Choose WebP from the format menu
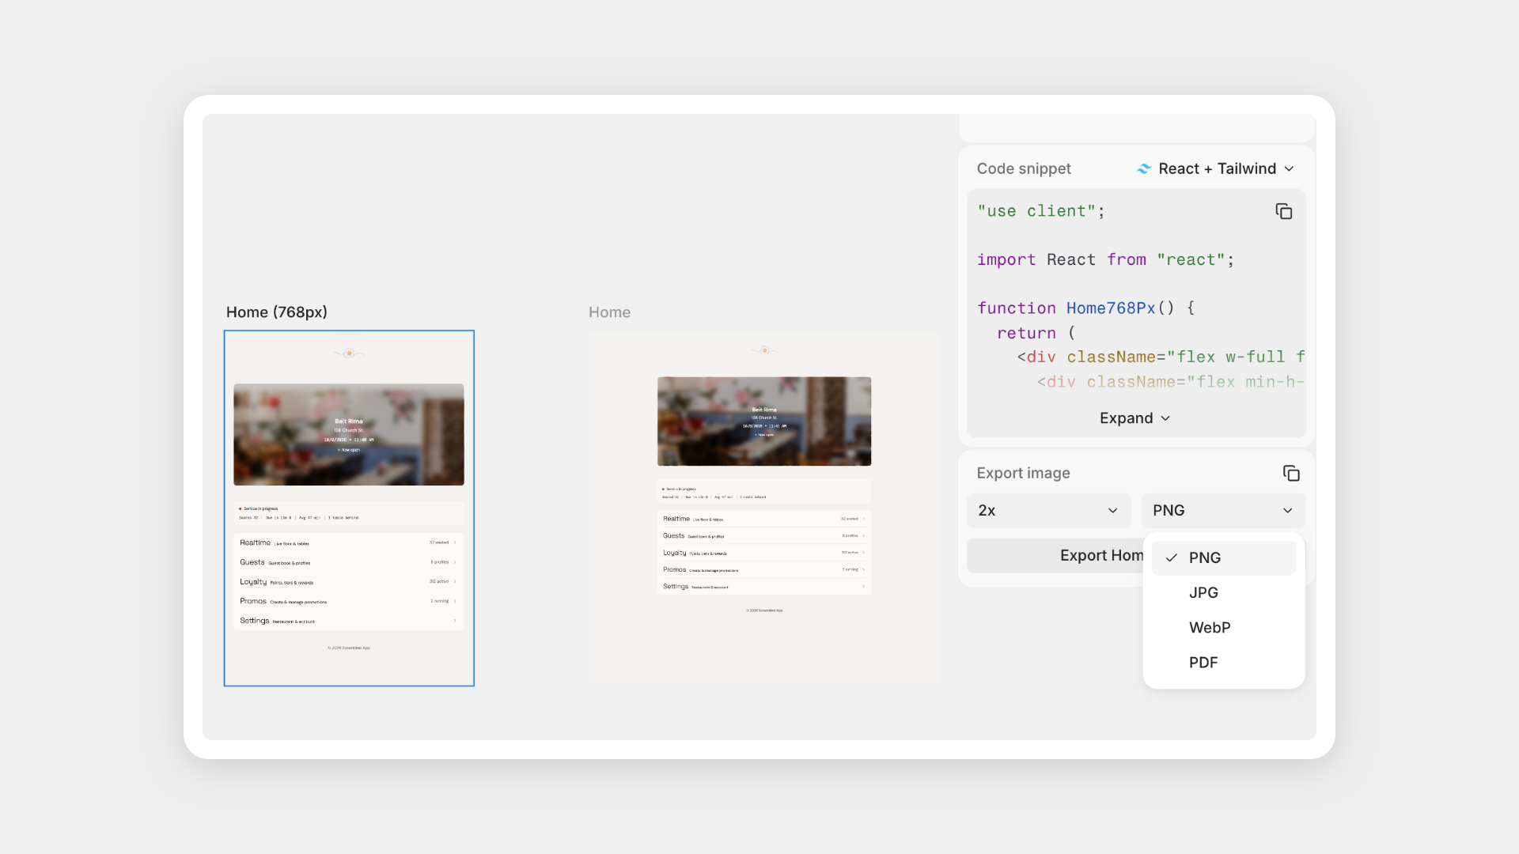1519x854 pixels. (1224, 627)
